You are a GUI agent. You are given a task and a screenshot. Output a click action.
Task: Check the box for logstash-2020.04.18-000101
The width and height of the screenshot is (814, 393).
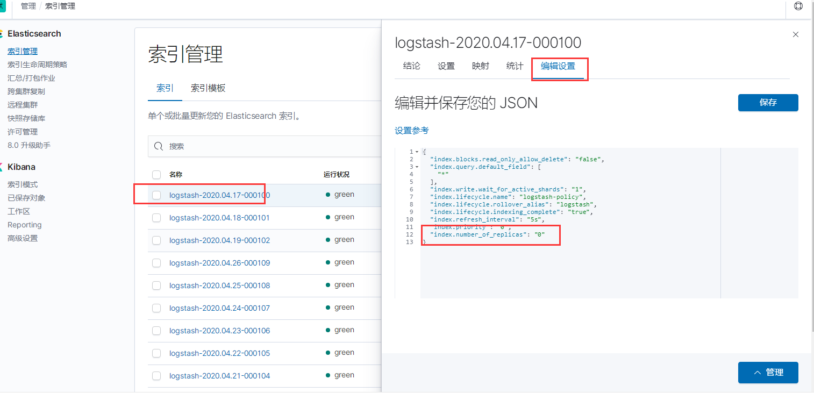click(x=156, y=218)
